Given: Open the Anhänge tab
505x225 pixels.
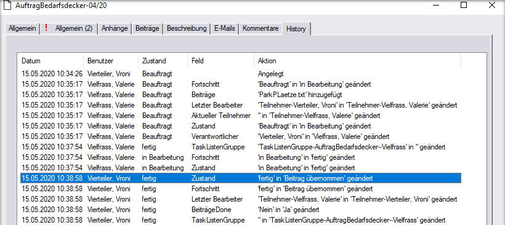Looking at the screenshot, I should point(115,28).
